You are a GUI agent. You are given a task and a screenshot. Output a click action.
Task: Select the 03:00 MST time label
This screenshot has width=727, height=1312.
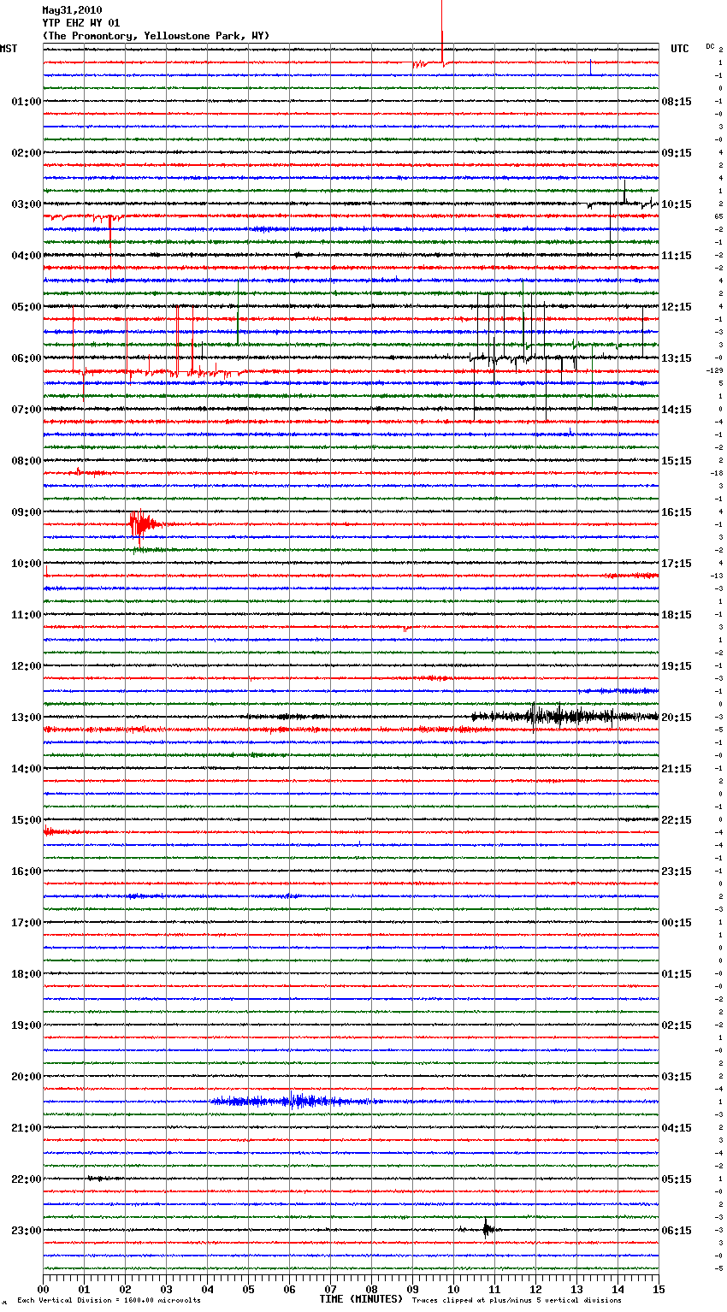[27, 204]
